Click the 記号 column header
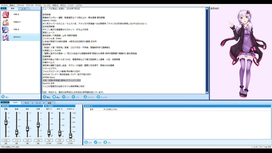 click(x=92, y=109)
